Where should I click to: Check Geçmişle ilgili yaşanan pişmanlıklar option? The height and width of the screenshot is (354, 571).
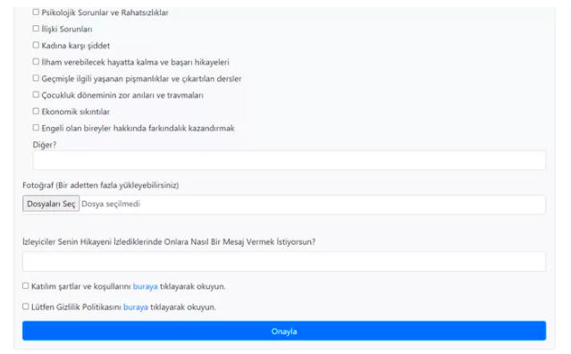36,78
